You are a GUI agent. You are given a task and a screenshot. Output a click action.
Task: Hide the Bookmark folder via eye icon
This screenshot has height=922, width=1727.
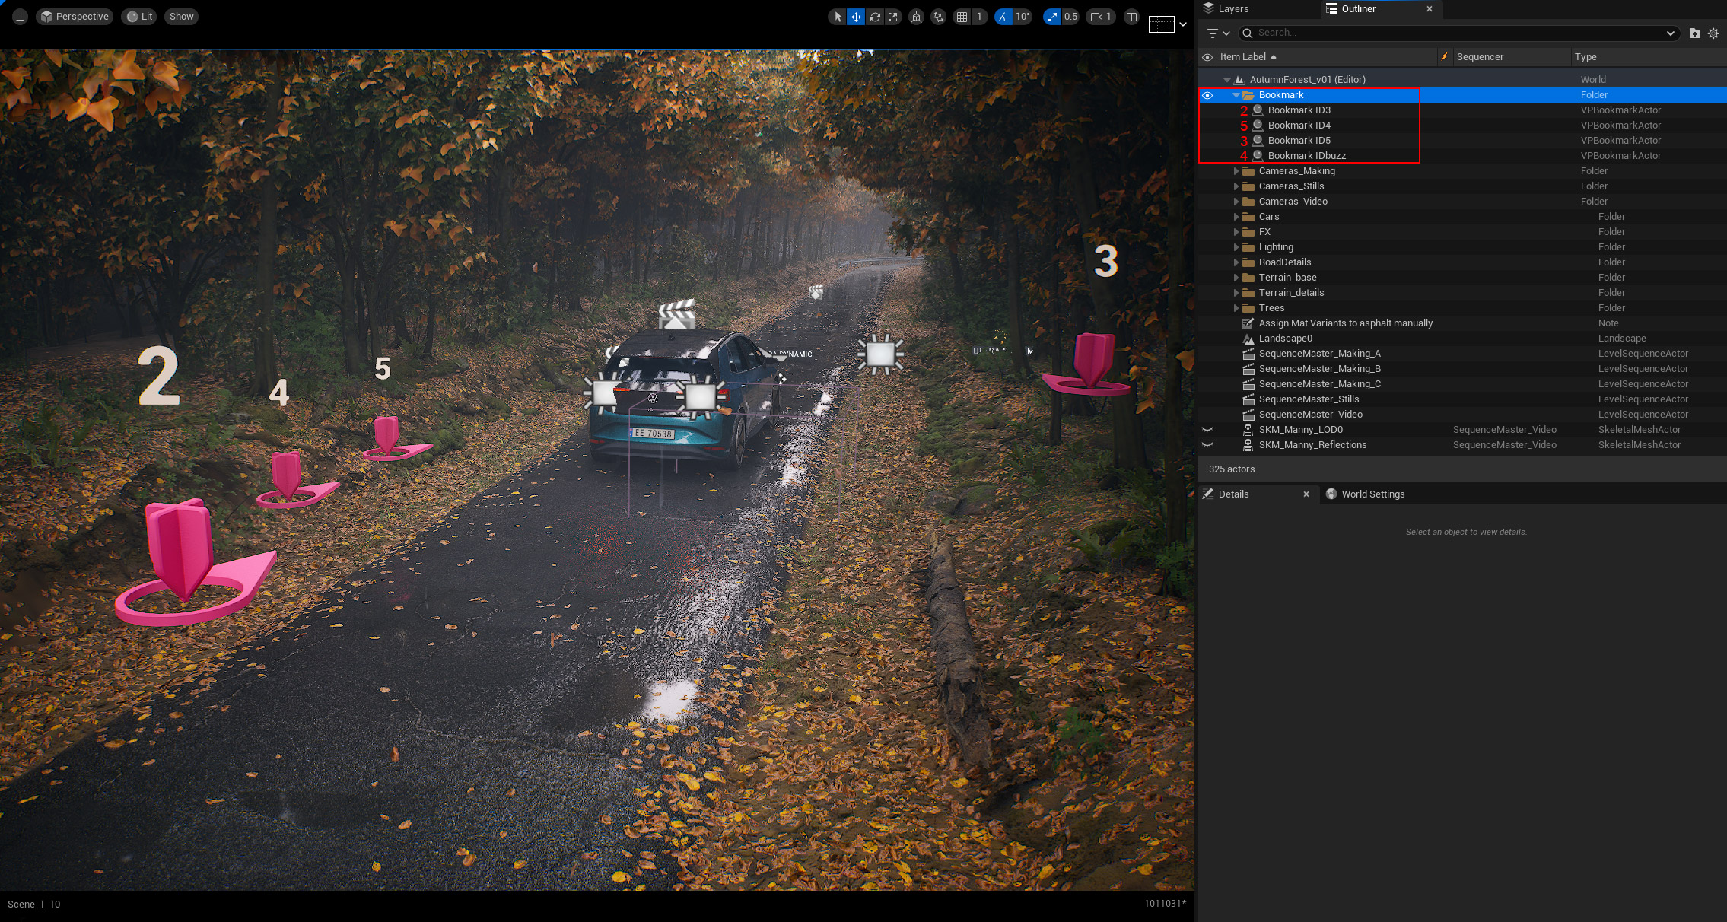point(1207,95)
